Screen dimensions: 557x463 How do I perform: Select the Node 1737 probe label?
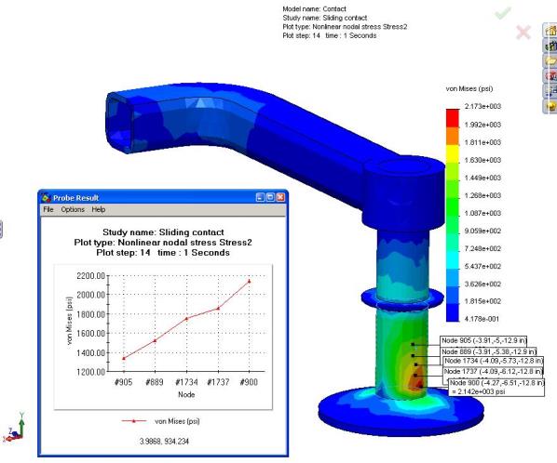[x=493, y=372]
